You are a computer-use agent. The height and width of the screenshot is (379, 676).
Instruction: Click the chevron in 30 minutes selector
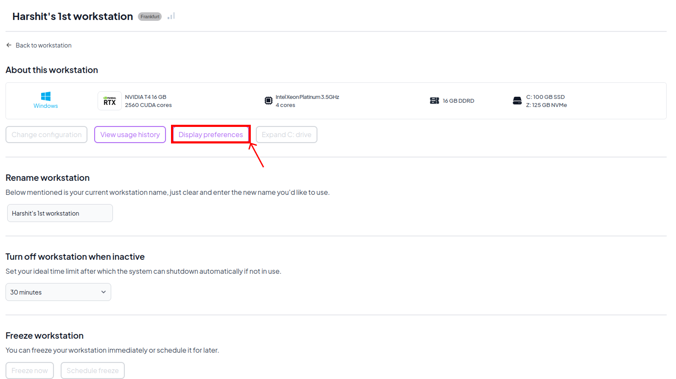pyautogui.click(x=103, y=292)
